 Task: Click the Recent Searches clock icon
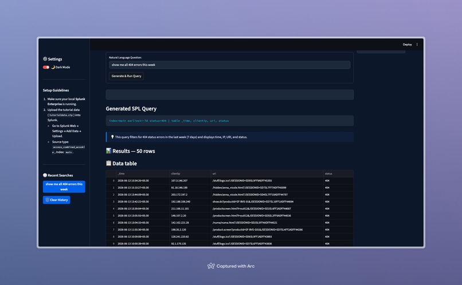(45, 175)
